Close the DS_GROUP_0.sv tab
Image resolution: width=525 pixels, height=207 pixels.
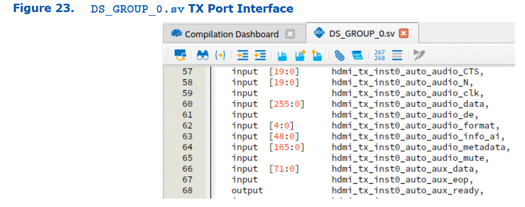coord(404,34)
